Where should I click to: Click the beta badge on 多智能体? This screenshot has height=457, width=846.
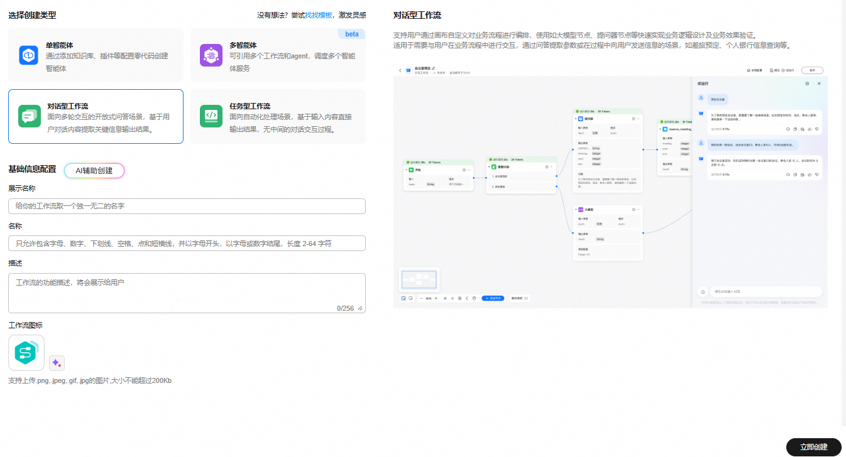tap(351, 34)
